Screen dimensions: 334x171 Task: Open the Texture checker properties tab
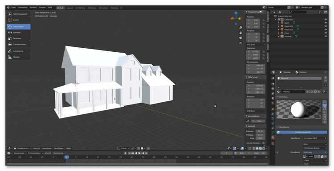pyautogui.click(x=273, y=143)
